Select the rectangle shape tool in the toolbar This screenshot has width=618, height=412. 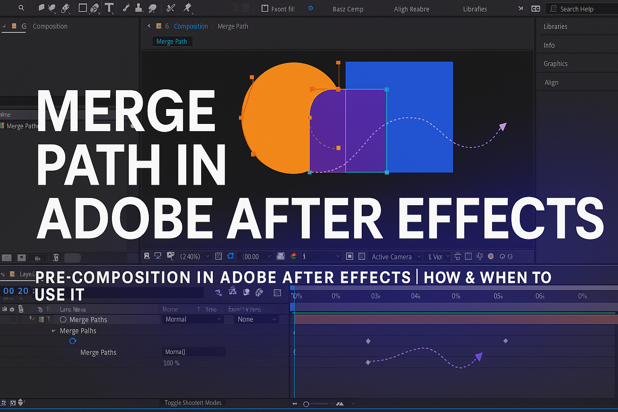(x=82, y=8)
